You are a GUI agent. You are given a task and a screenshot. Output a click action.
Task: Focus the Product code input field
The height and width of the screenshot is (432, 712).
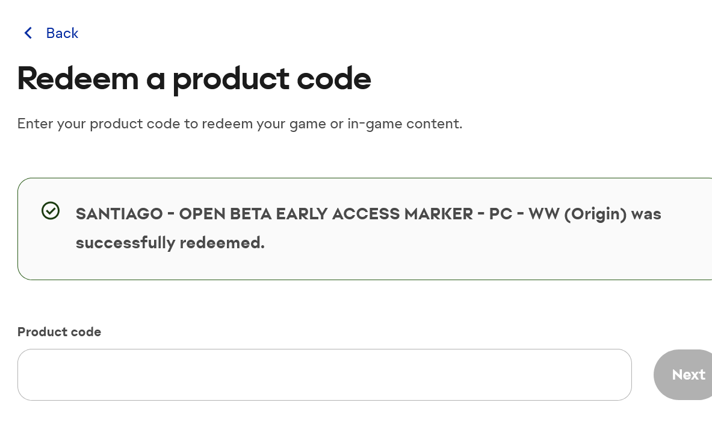pos(324,375)
